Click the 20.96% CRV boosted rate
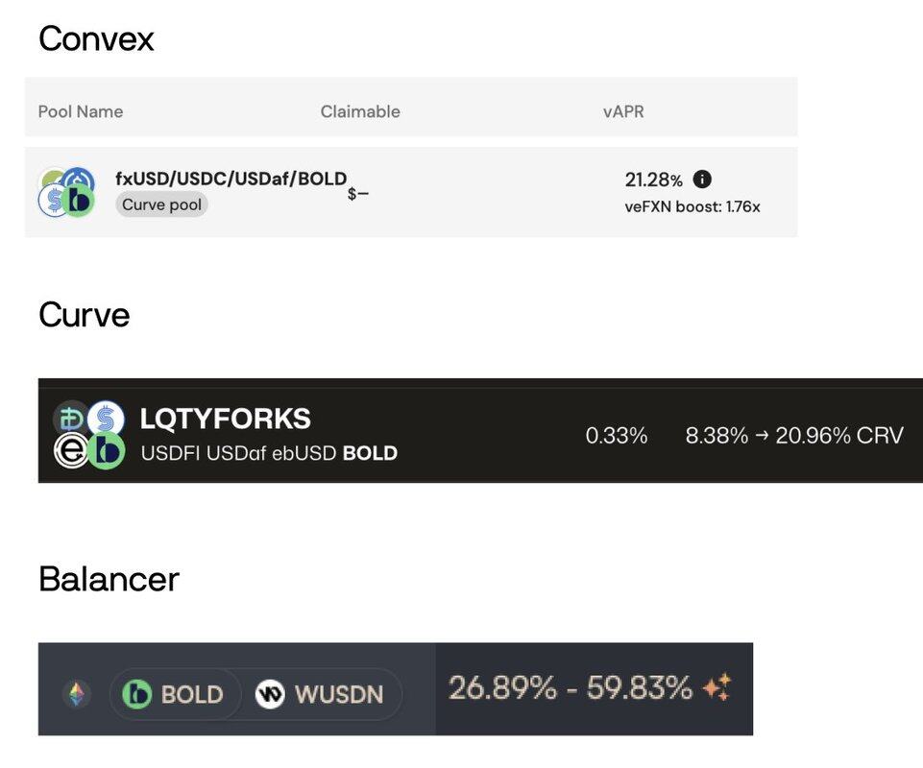This screenshot has height=768, width=923. [x=839, y=436]
